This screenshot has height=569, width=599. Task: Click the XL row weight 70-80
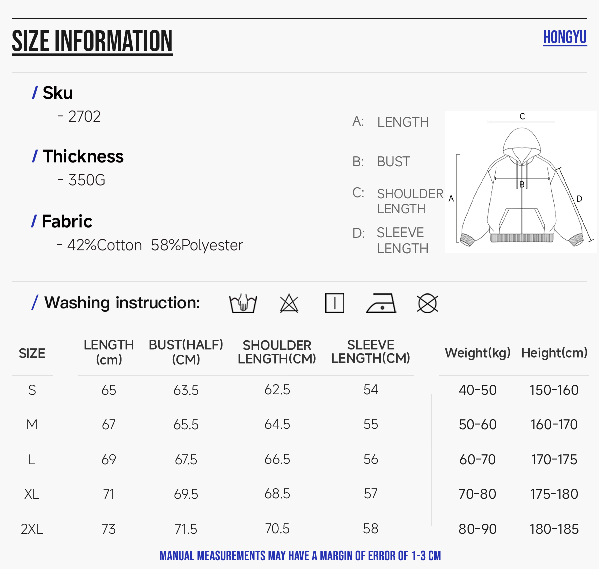coord(478,494)
